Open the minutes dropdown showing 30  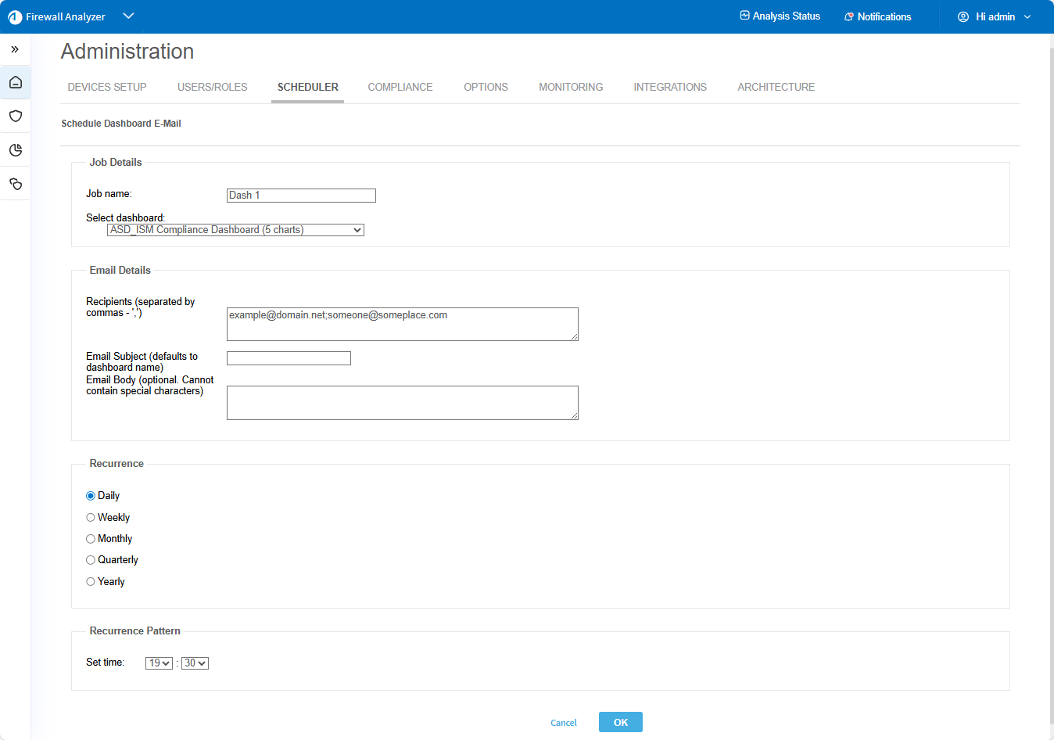(195, 663)
